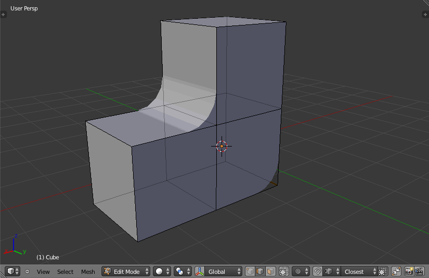Expand the properties region with the right plus
Viewport: 429px width, 278px height.
[x=425, y=15]
